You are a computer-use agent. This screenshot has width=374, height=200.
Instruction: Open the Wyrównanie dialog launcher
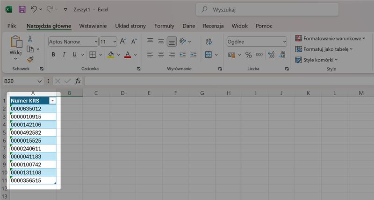coord(220,69)
